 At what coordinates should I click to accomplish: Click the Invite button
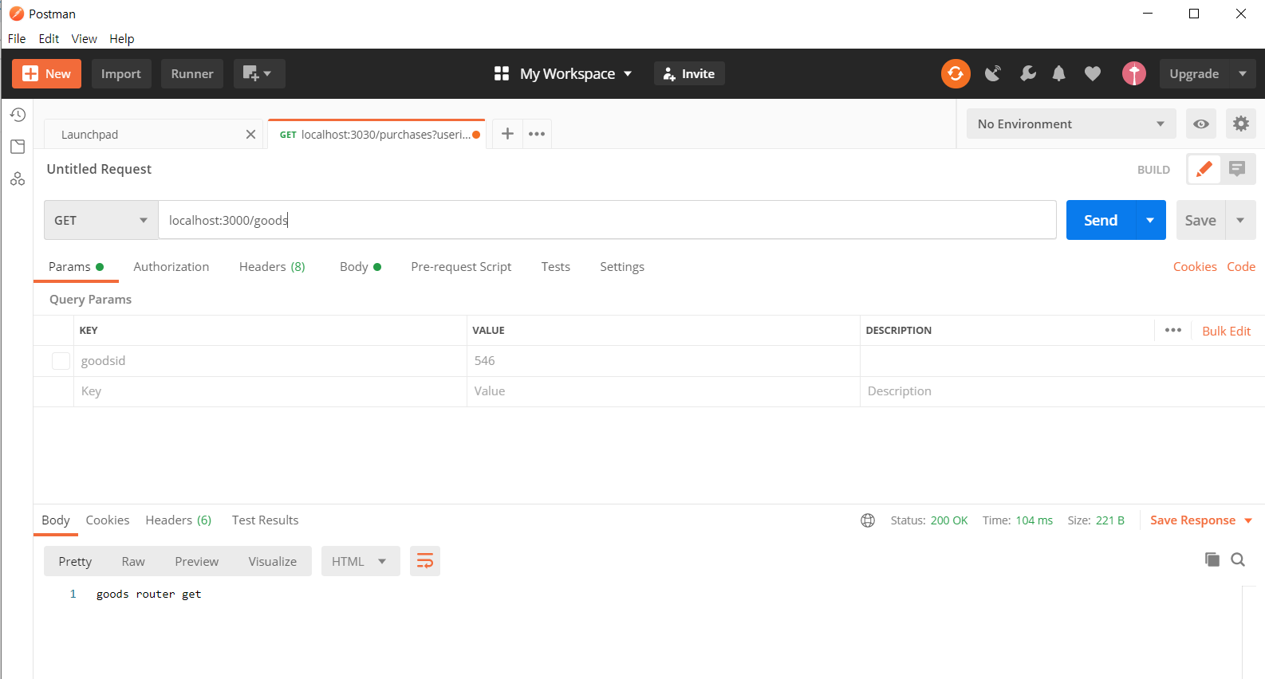[689, 73]
